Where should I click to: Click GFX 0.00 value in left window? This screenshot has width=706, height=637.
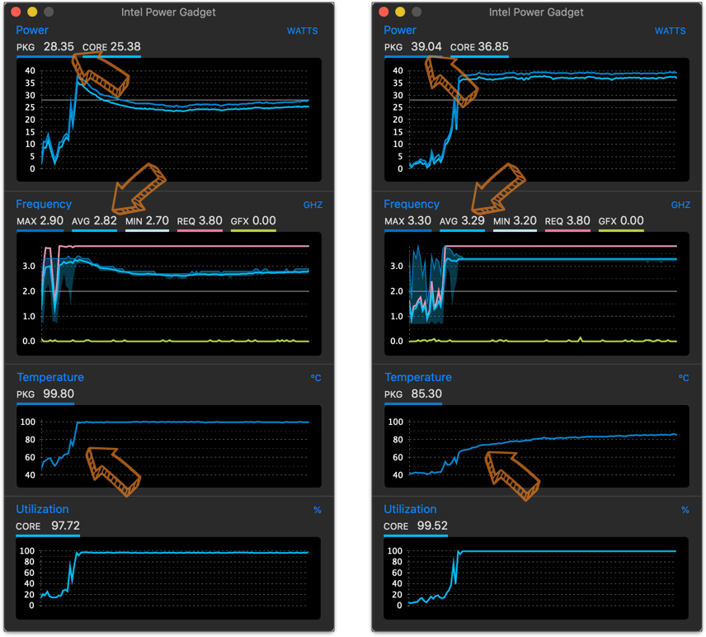coord(264,221)
